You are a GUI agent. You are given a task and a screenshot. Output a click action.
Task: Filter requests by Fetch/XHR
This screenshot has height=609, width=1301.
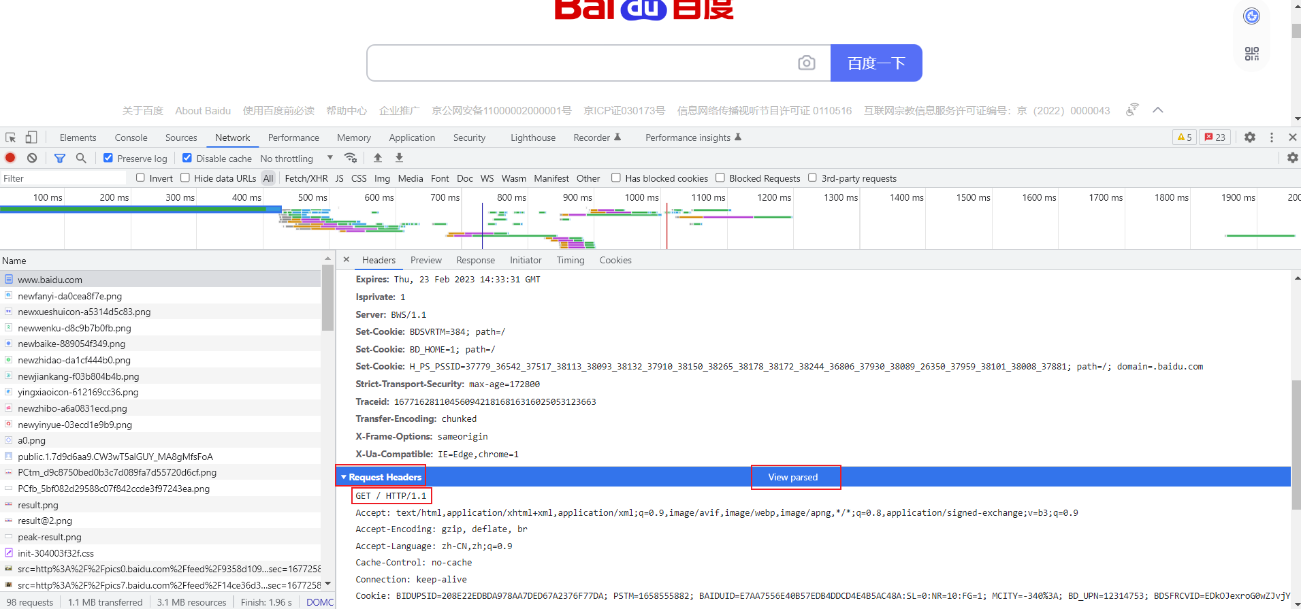click(x=306, y=178)
